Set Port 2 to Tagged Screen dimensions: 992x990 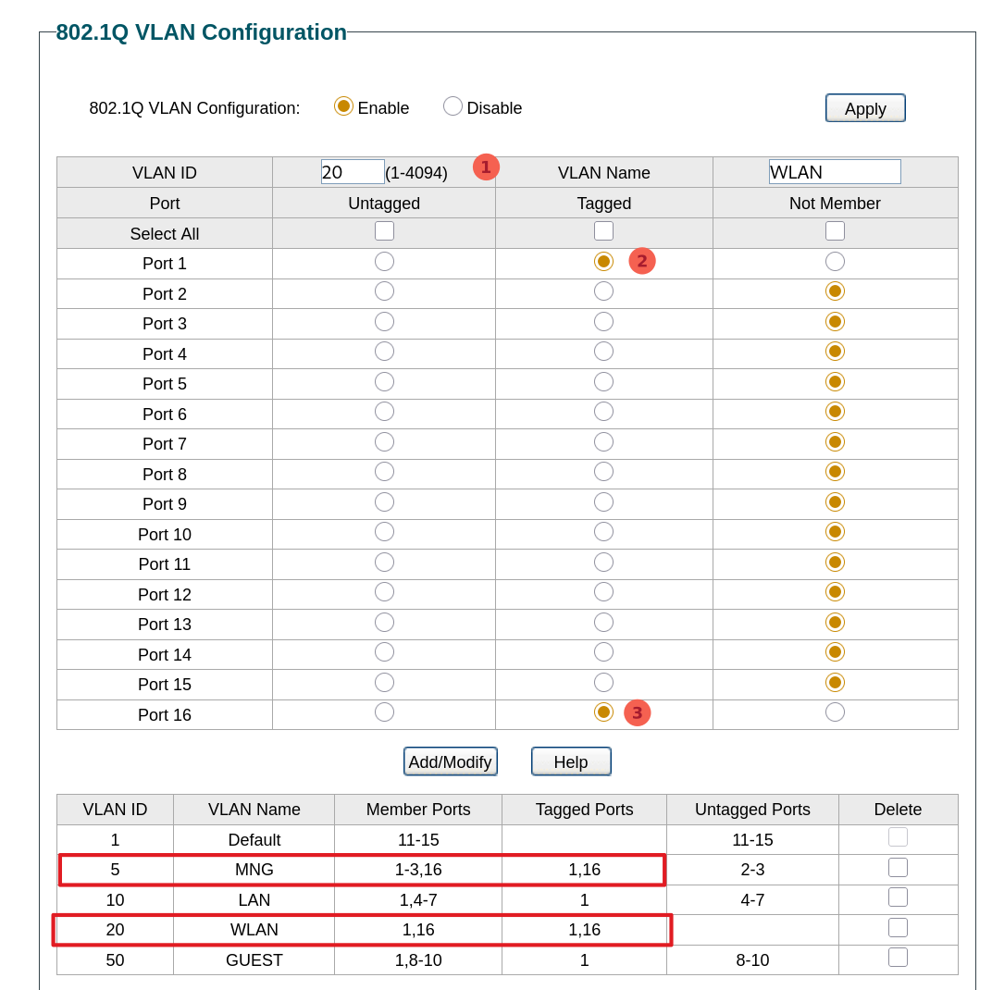(603, 291)
